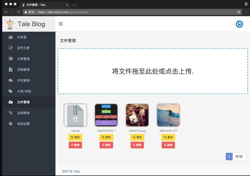Viewport: 250px width, 176px height.
Task: Click the URL address bar
Action: coord(132,12)
